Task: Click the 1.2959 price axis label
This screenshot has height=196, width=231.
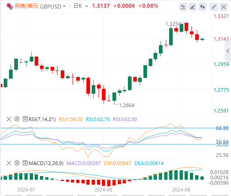Action: (x=221, y=64)
